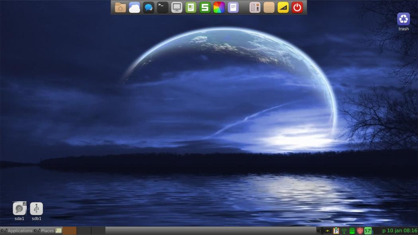The width and height of the screenshot is (418, 235).
Task: Open the yellow triangle ruler icon
Action: coord(283,8)
